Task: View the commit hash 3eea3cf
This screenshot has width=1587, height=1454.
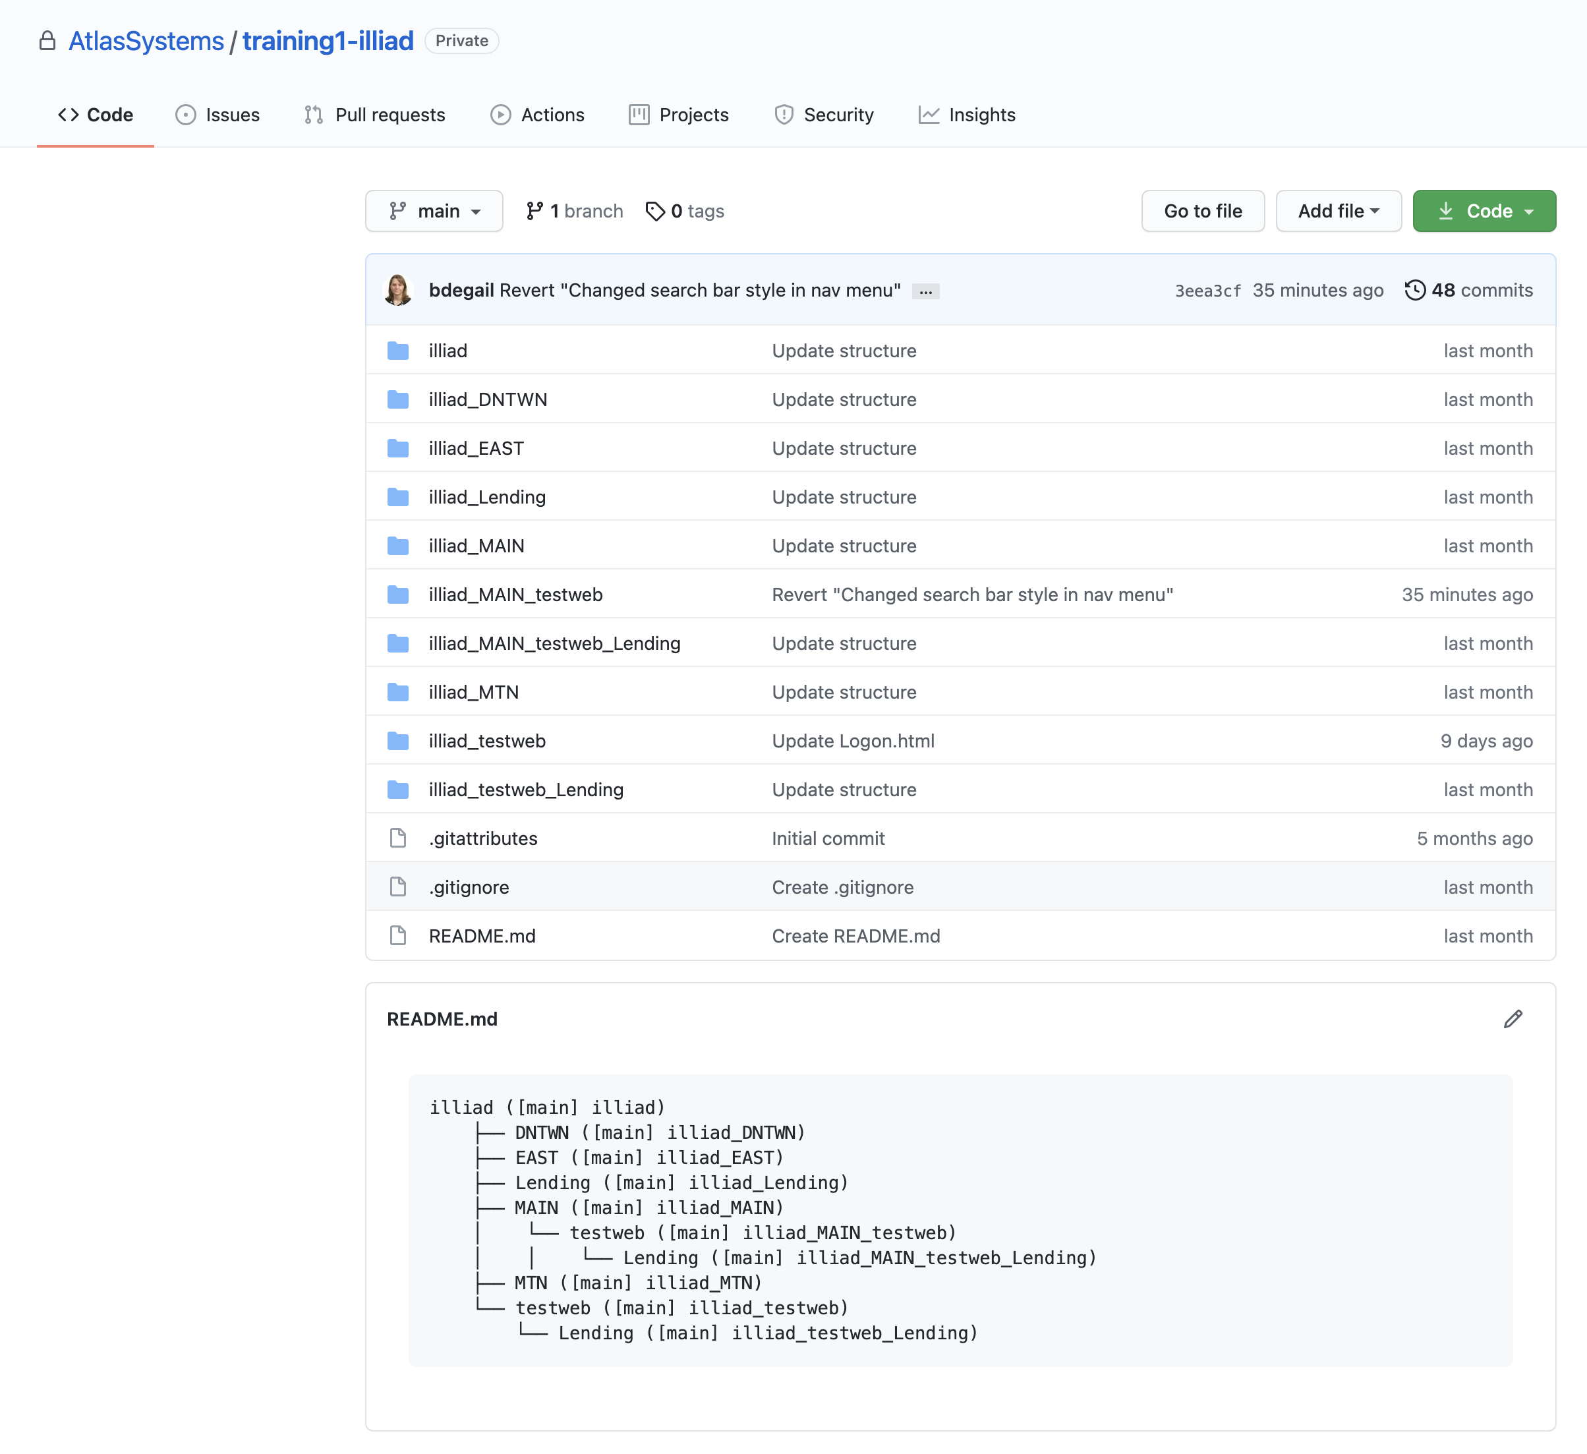Action: 1207,290
